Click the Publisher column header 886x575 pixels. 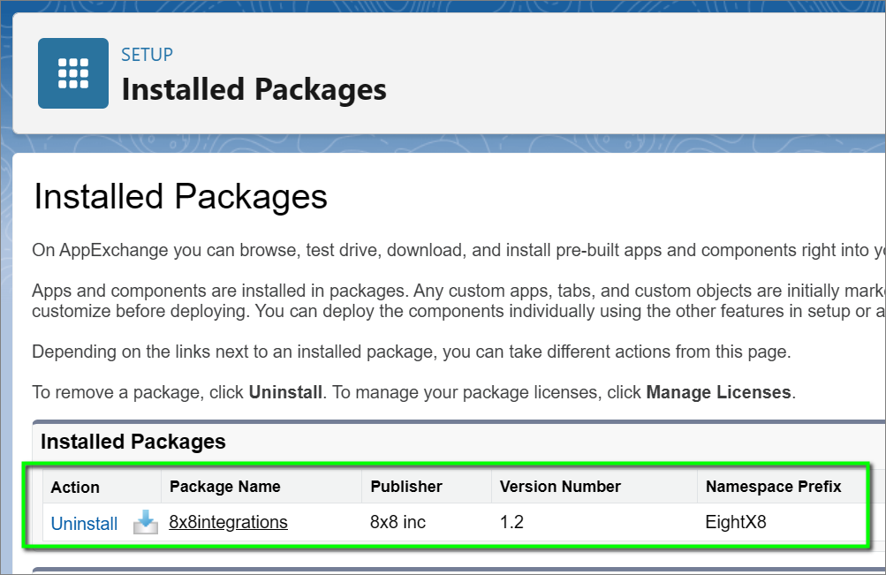405,487
